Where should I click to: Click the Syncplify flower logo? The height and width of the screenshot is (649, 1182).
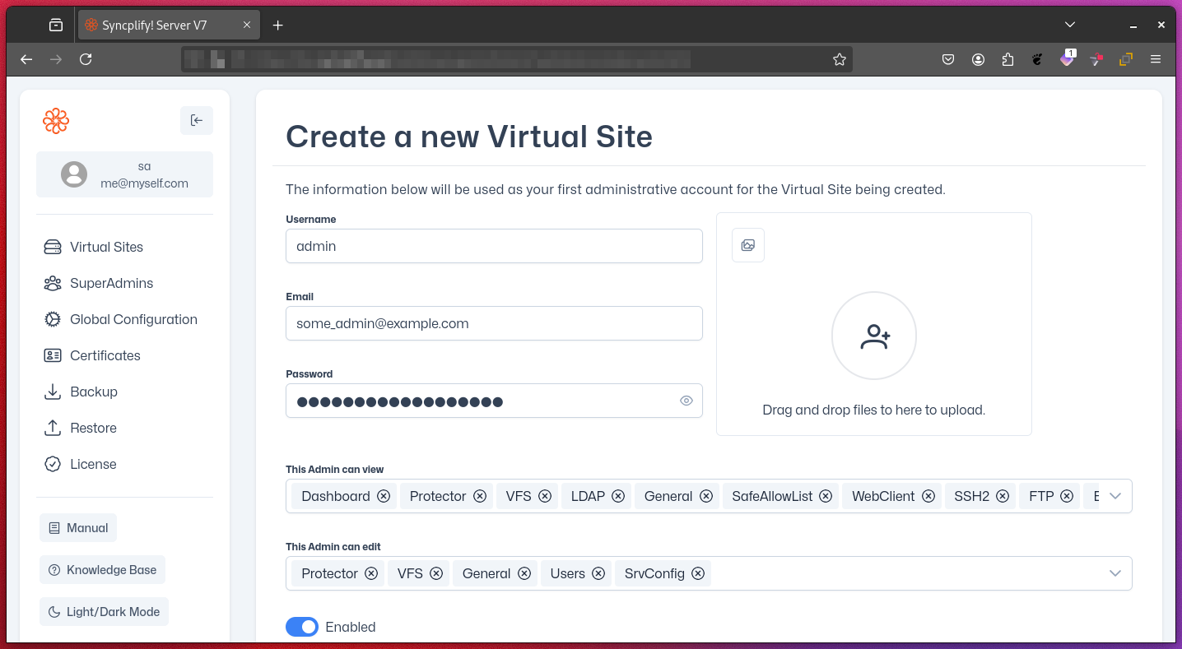point(55,120)
